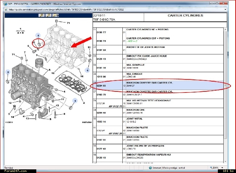Select part number 0129 19
236x173 pixels.
101,59
